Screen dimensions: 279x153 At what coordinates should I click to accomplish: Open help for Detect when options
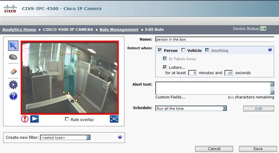[270, 50]
